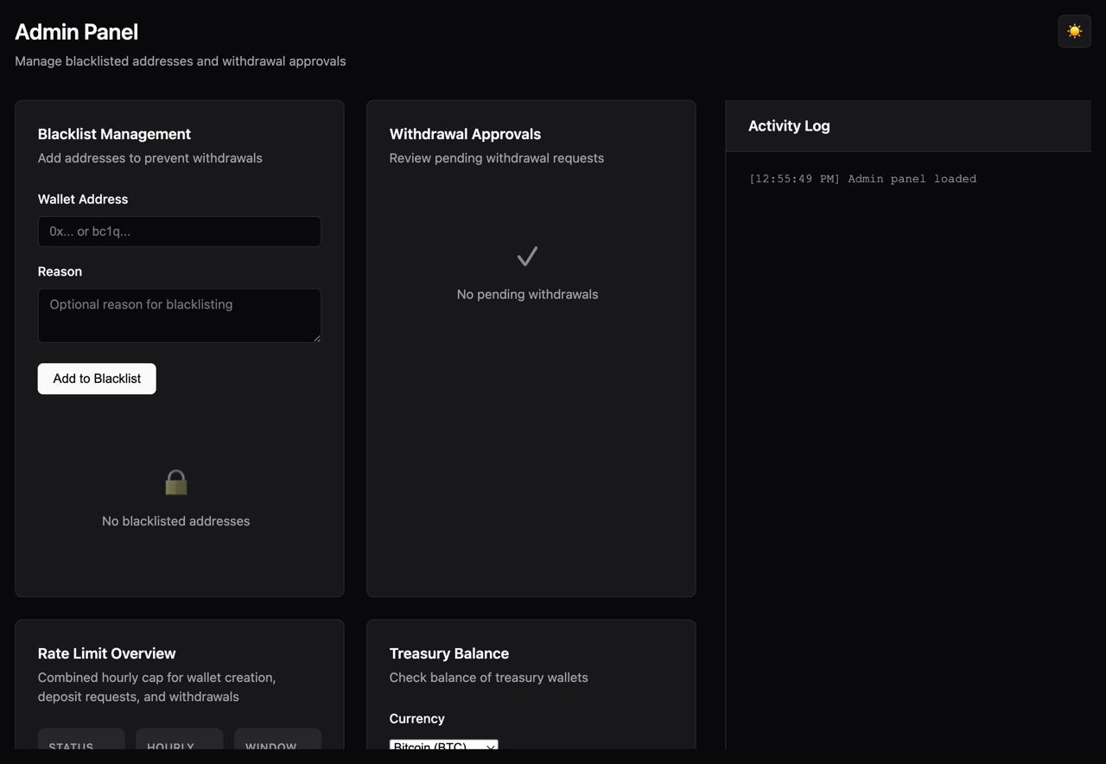
Task: Click the Activity Log header
Action: pos(789,126)
